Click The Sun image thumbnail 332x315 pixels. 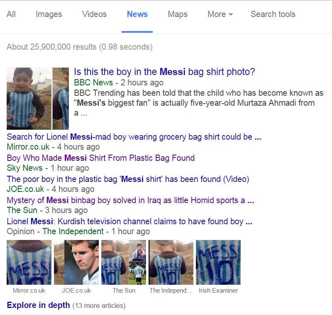(124, 262)
